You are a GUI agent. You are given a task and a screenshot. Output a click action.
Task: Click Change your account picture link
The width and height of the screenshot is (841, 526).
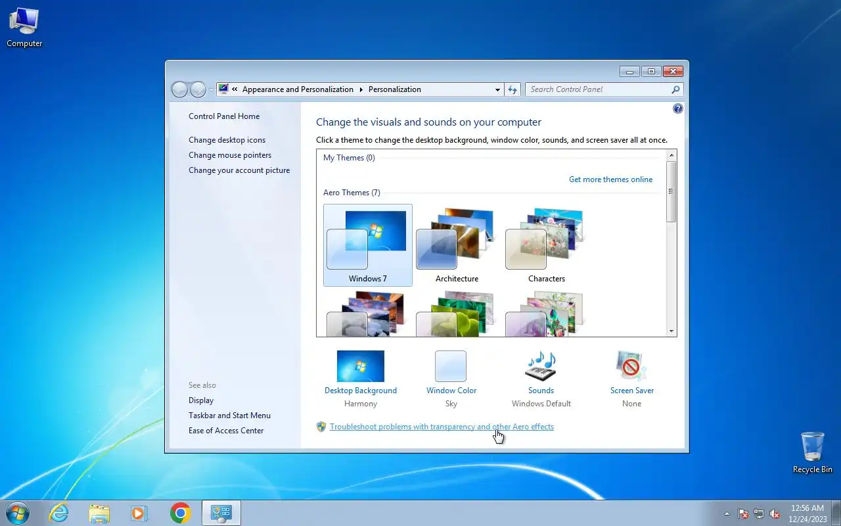pos(239,170)
